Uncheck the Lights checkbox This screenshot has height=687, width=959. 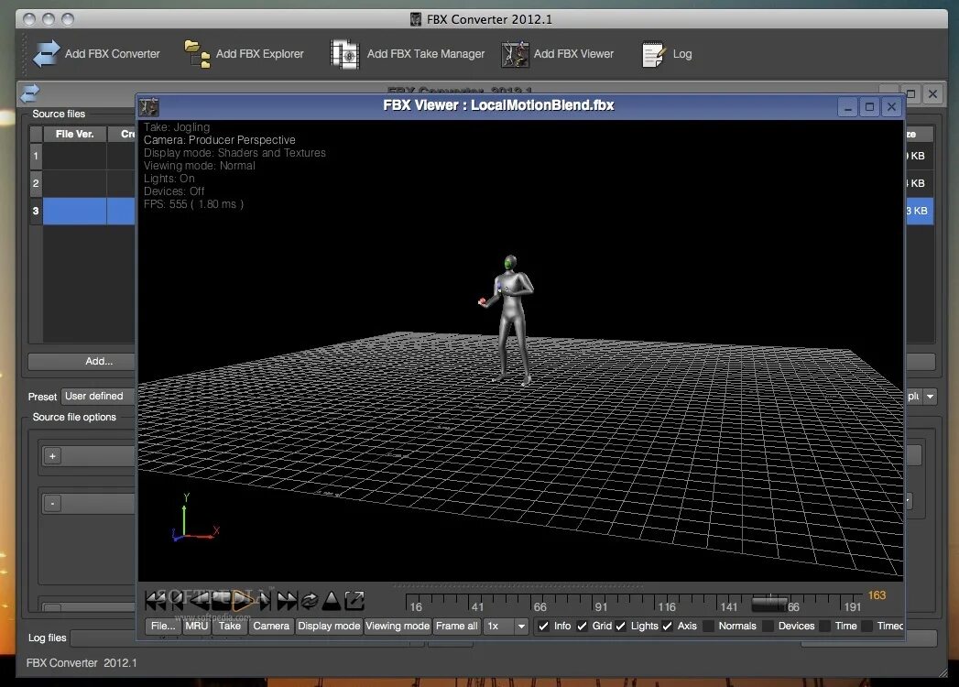point(620,626)
